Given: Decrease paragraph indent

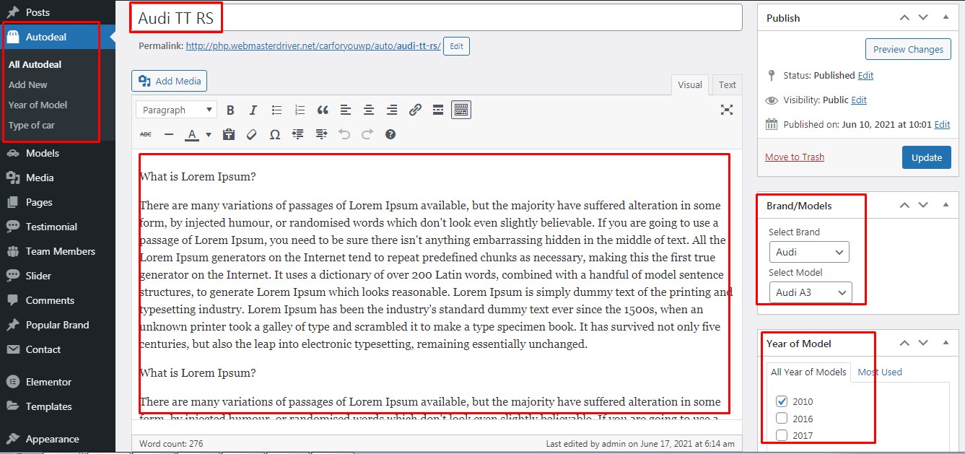Looking at the screenshot, I should (x=298, y=134).
